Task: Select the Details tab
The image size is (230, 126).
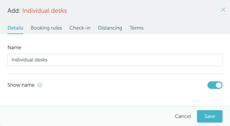Action: pyautogui.click(x=15, y=28)
